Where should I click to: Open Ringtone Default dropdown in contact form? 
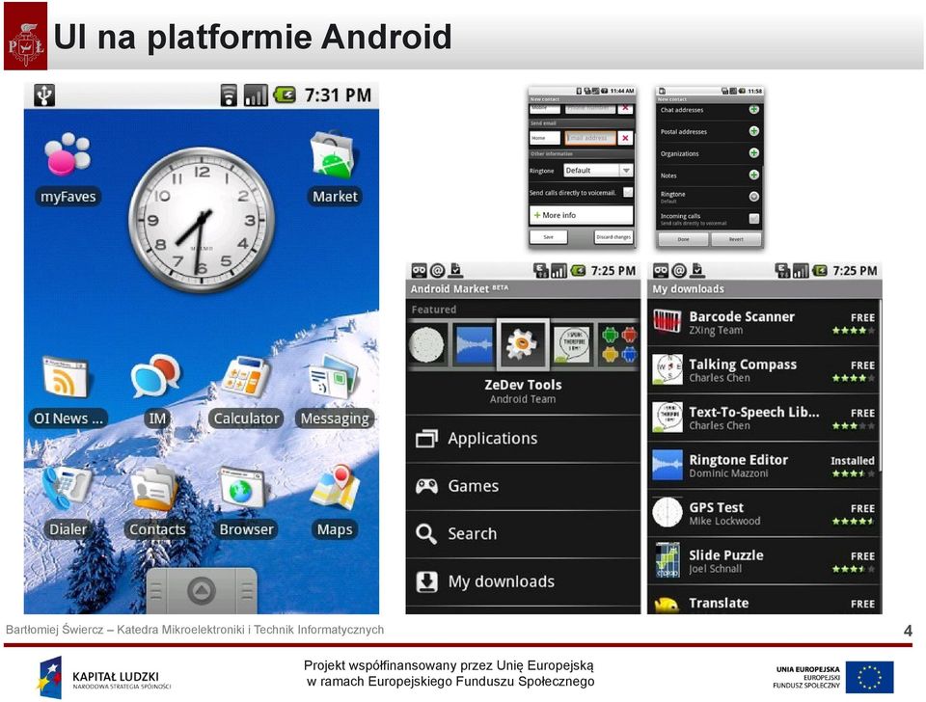(598, 171)
